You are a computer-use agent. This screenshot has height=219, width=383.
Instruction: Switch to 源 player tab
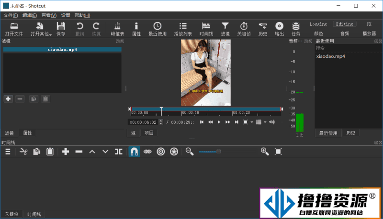click(134, 133)
